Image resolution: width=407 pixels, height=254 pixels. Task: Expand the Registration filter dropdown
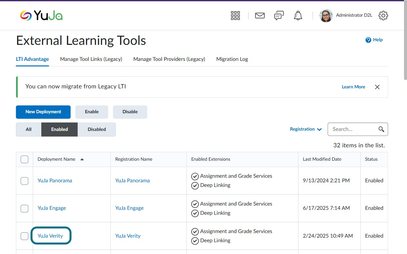306,129
